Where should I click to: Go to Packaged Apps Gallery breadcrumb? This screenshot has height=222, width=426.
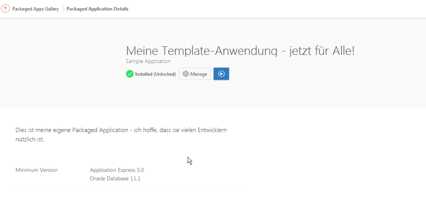(36, 9)
